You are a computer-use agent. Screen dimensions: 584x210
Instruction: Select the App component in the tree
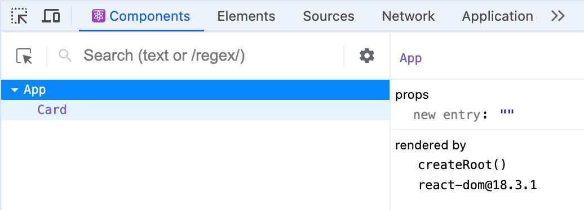(x=195, y=90)
